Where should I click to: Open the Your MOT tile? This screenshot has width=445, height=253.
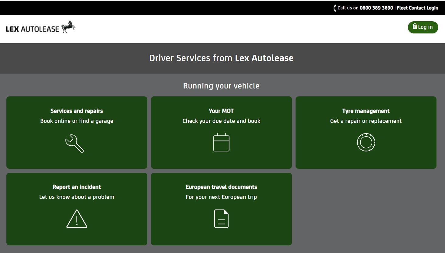click(x=222, y=132)
